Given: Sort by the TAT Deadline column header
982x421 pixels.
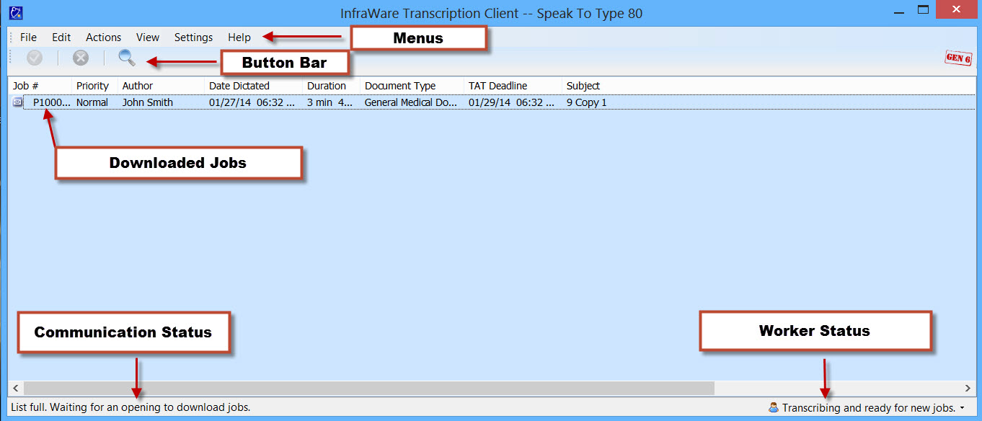Looking at the screenshot, I should point(513,86).
